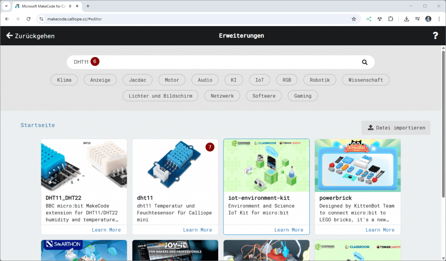This screenshot has width=446, height=261.
Task: Open the browser Downloads icon
Action: point(406,19)
